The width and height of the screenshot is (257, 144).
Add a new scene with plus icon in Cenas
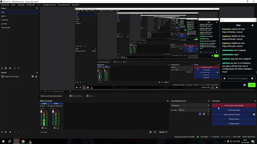pyautogui.click(x=2, y=68)
